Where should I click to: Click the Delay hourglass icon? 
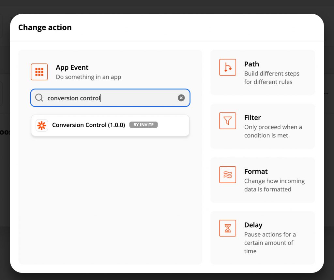227,228
